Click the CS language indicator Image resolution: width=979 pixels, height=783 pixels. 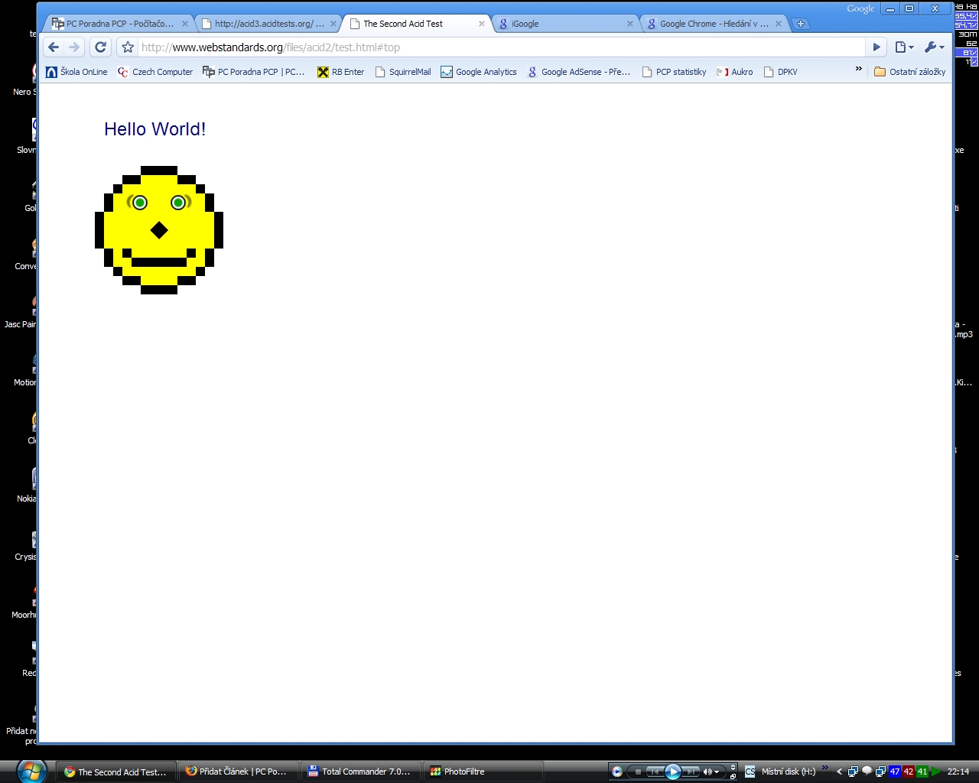point(750,772)
